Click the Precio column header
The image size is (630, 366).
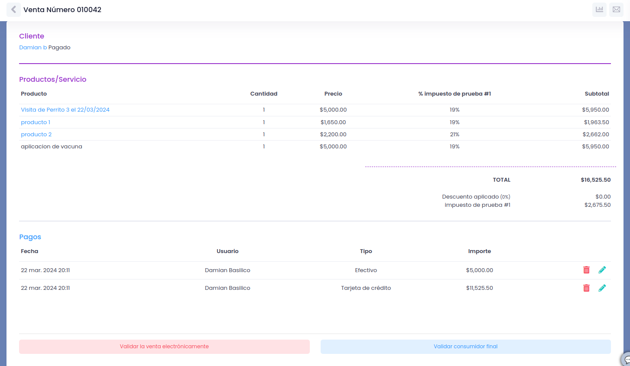(333, 94)
